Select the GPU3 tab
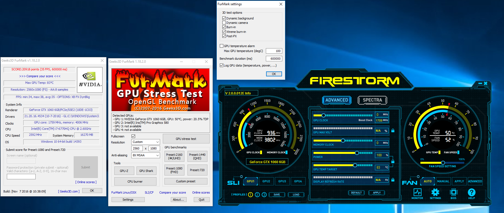The height and width of the screenshot is (213, 504). tap(282, 181)
